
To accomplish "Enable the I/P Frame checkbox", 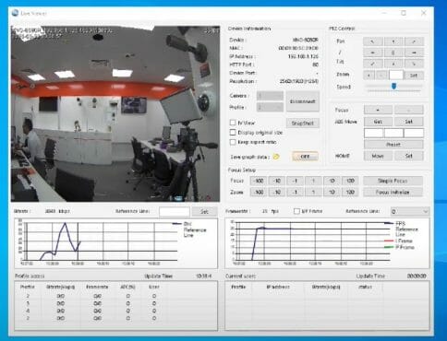I will [296, 211].
